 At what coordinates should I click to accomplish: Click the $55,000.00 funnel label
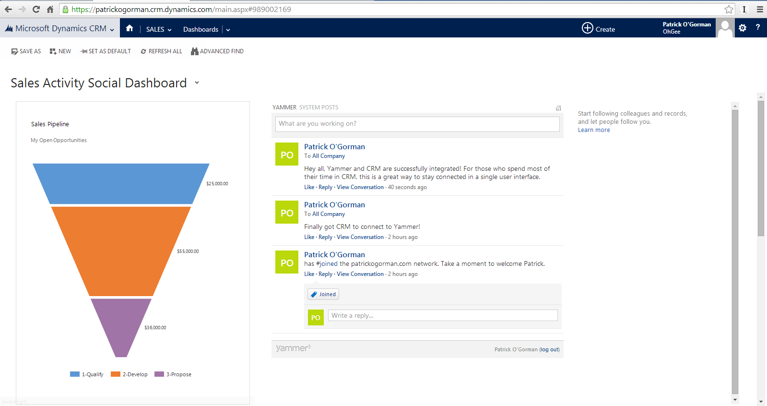(x=188, y=251)
